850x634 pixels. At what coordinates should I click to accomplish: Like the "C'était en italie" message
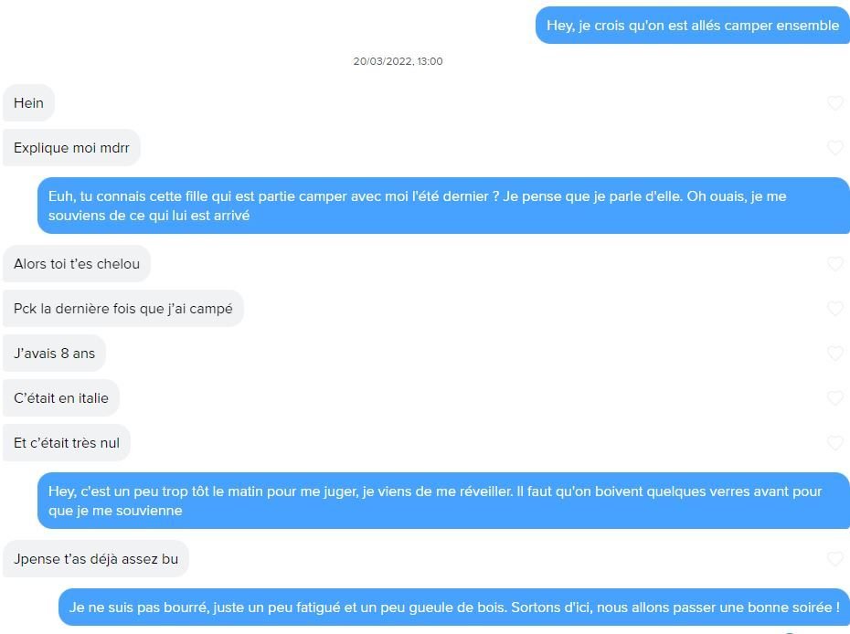(835, 398)
